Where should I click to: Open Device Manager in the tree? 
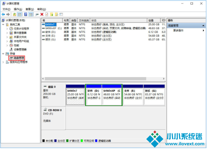click(20, 49)
